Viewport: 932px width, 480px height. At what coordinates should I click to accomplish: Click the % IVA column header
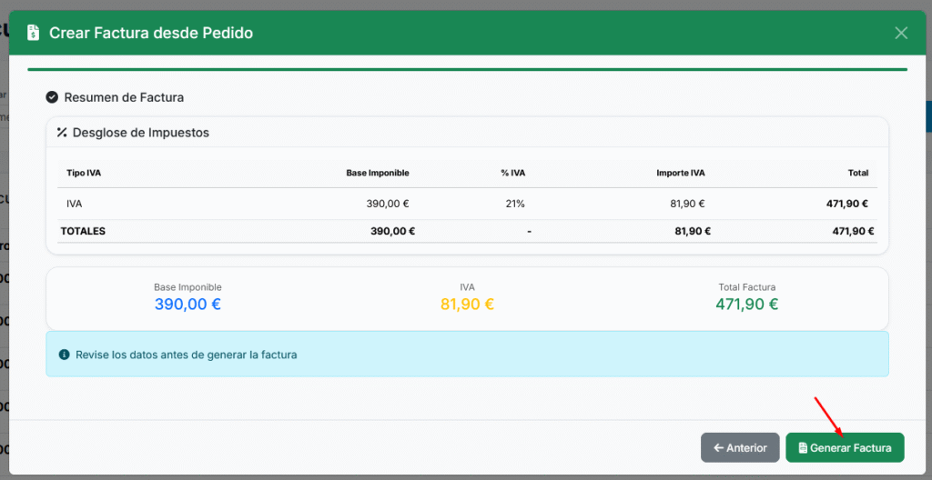(x=512, y=173)
